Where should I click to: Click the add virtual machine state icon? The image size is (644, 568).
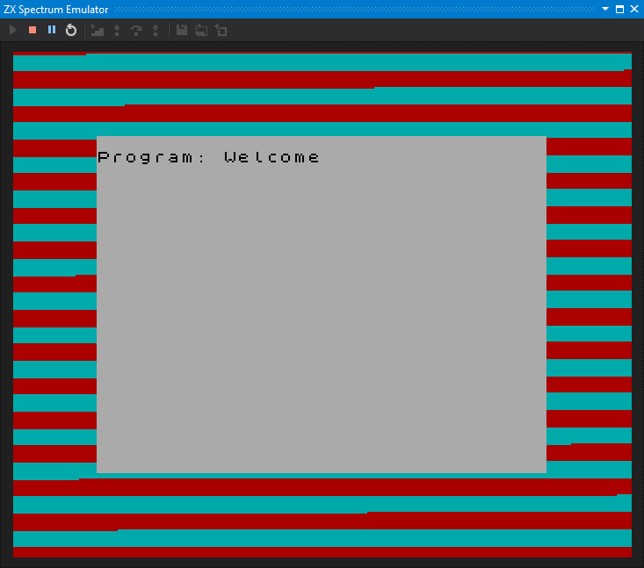pyautogui.click(x=221, y=30)
